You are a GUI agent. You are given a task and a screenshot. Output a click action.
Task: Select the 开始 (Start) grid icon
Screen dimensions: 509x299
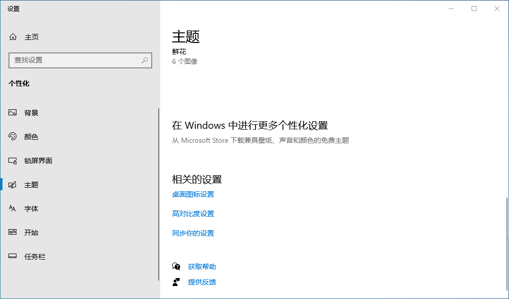(12, 232)
